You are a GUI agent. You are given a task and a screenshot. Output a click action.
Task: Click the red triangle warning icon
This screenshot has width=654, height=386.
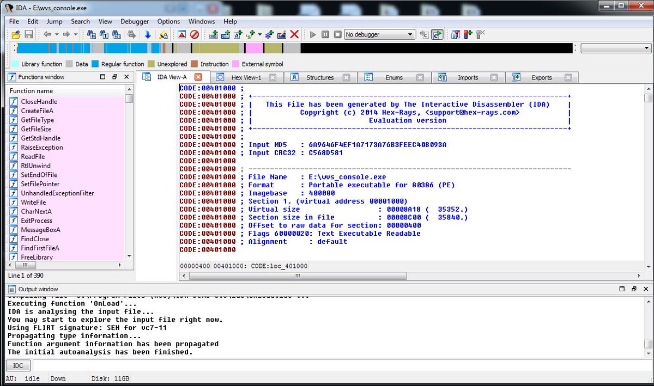(182, 34)
